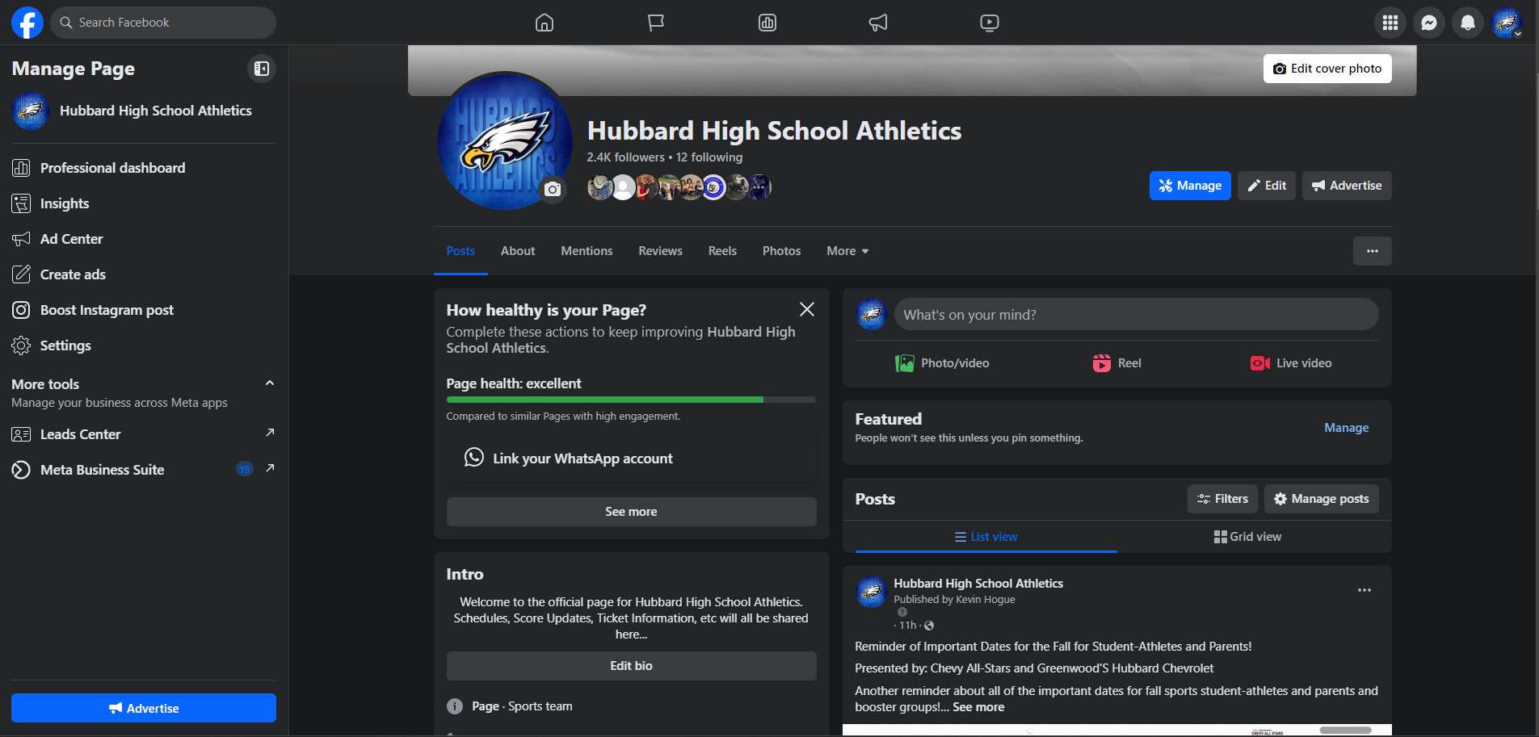Screen dimensions: 1539x737
Task: Click the 2.4K followers link
Action: [x=625, y=157]
